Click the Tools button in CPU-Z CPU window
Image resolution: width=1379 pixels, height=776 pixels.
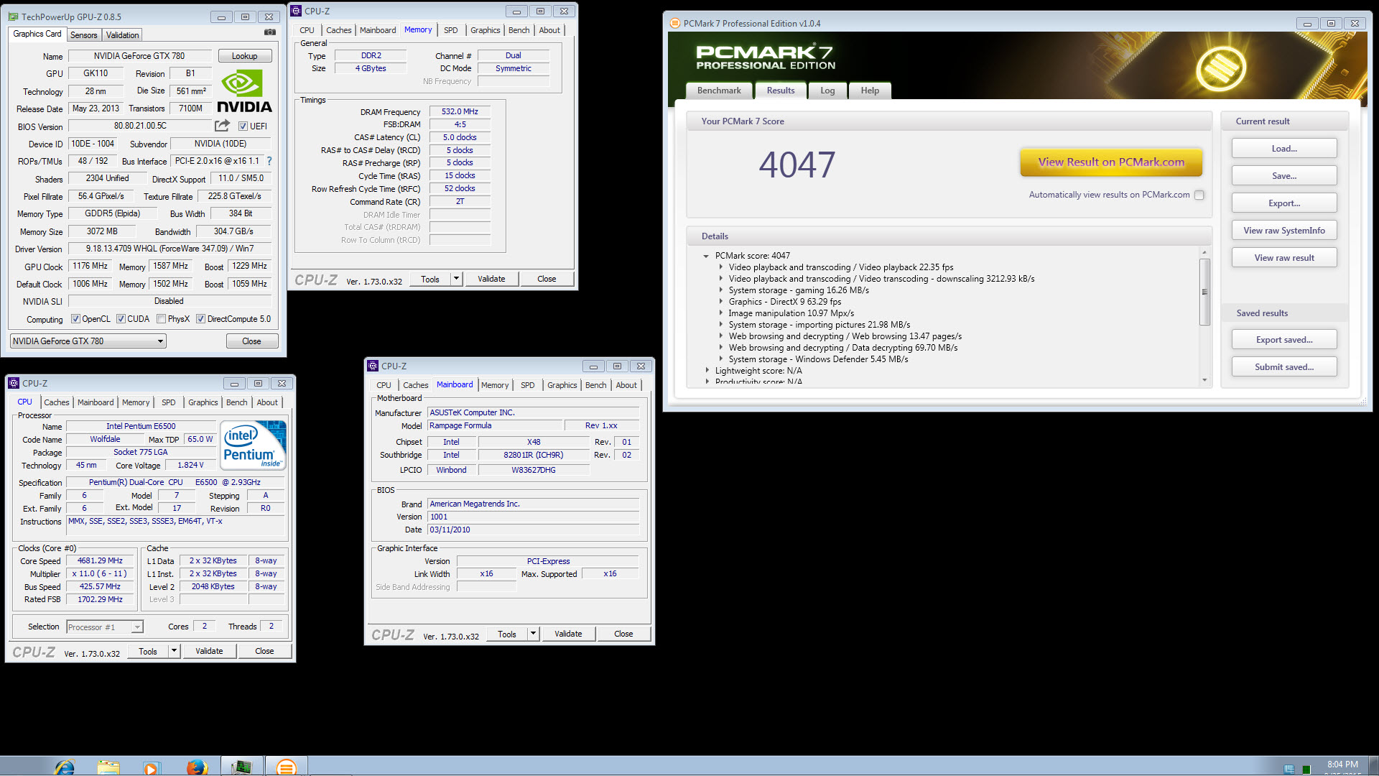[148, 651]
